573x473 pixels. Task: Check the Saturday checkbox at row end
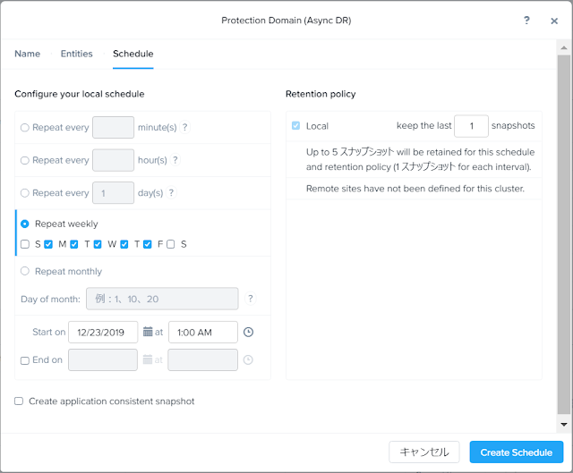pyautogui.click(x=171, y=244)
